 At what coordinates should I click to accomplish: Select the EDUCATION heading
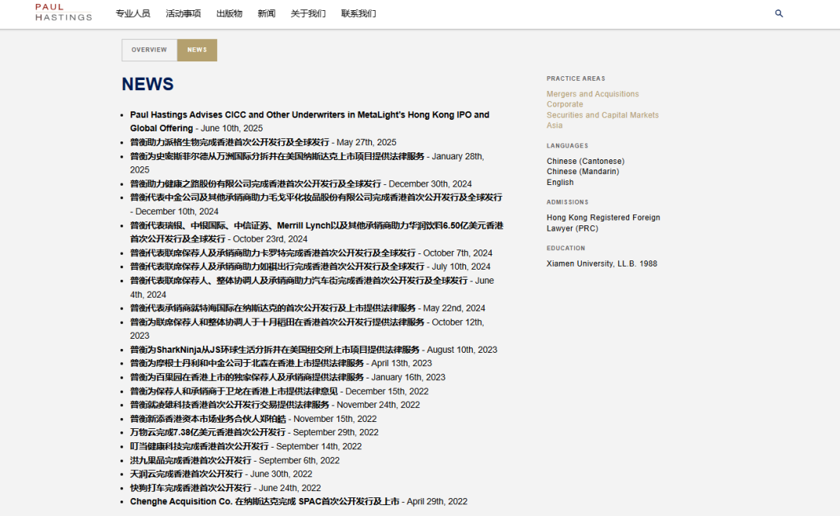(565, 249)
